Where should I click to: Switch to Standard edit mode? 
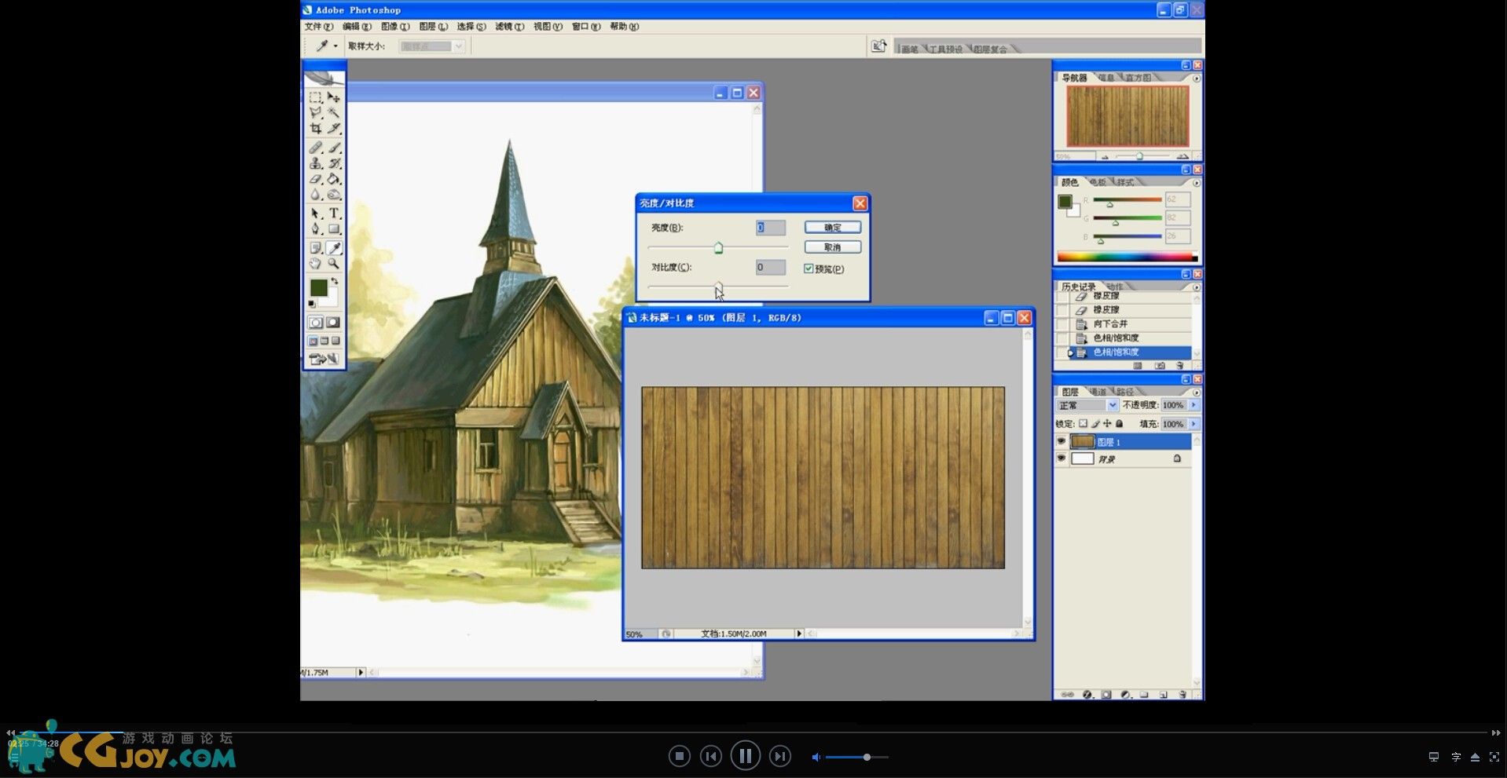315,323
